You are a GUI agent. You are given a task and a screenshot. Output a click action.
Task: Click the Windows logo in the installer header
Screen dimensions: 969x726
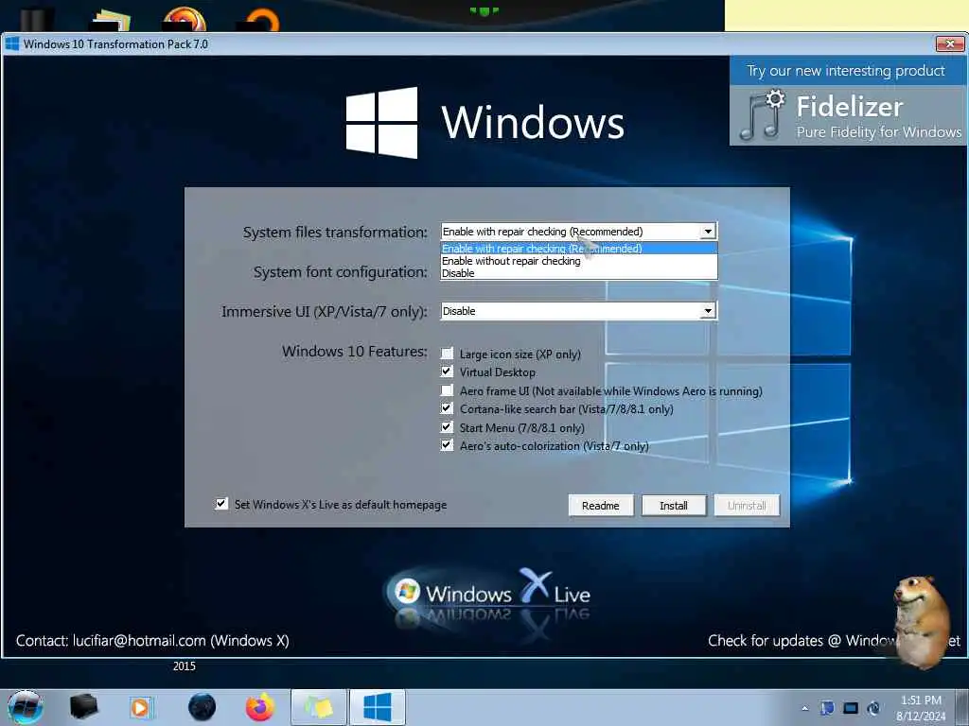[x=381, y=122]
